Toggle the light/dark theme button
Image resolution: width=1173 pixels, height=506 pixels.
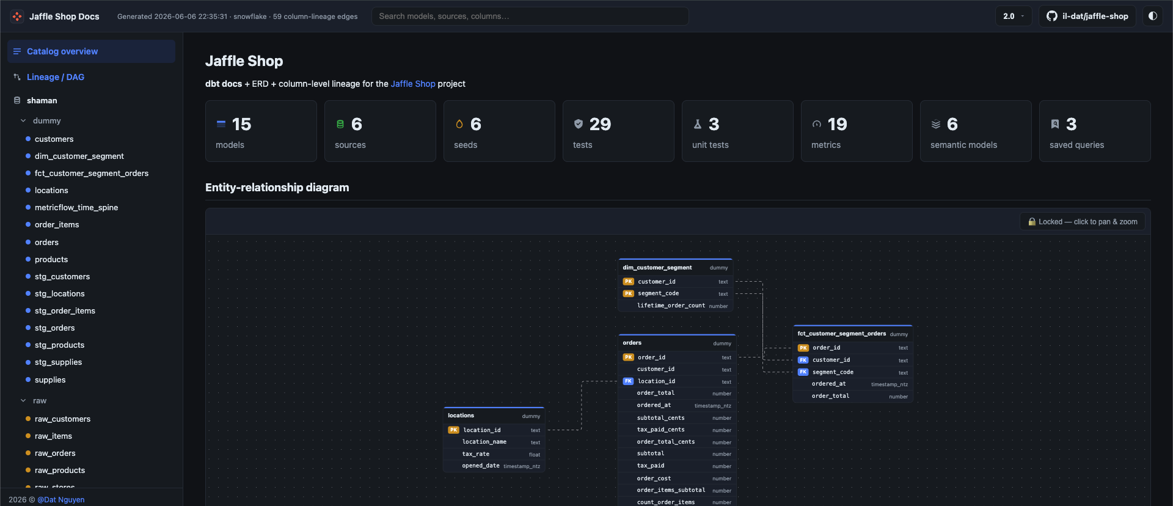(x=1153, y=16)
